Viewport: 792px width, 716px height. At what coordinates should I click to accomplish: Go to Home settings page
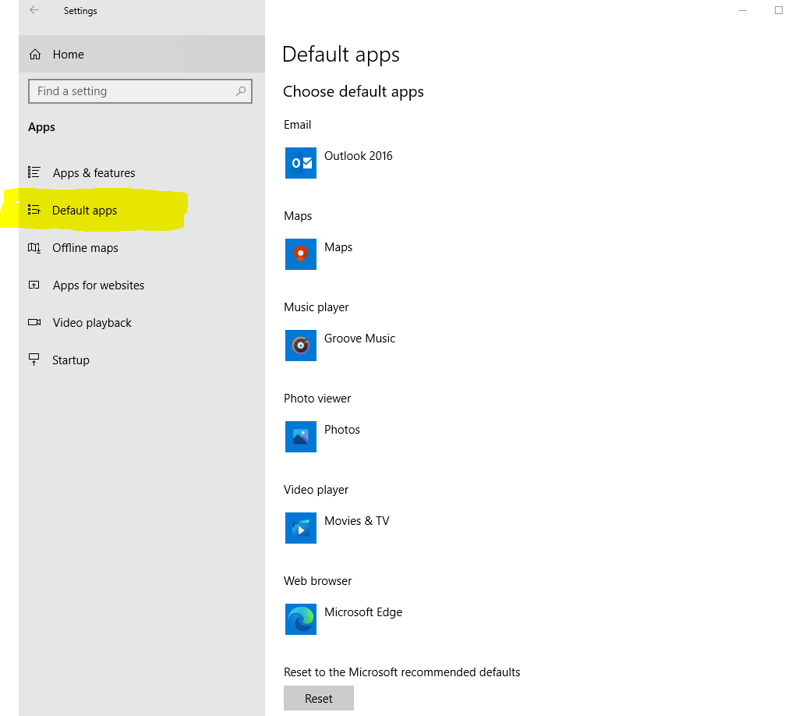pyautogui.click(x=142, y=54)
